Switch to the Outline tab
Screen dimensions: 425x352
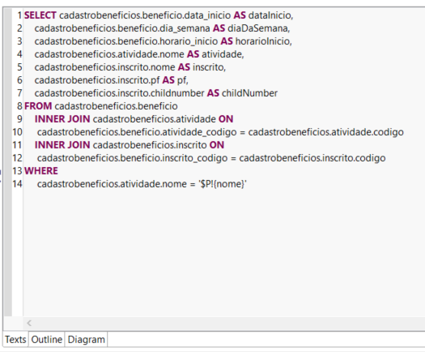pyautogui.click(x=47, y=340)
